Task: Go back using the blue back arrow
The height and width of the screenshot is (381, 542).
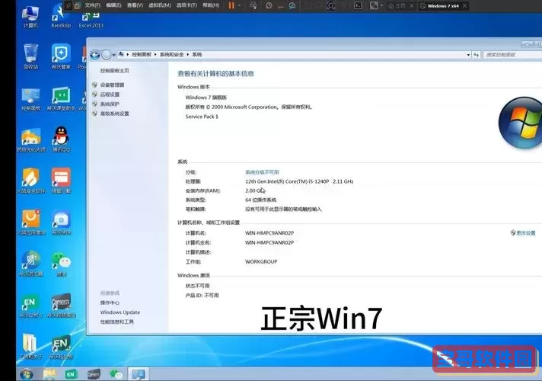Action: 95,55
